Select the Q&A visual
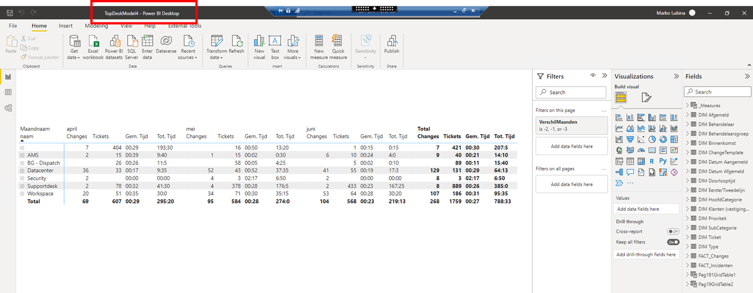Screen dimensions: 753x293 [630, 173]
